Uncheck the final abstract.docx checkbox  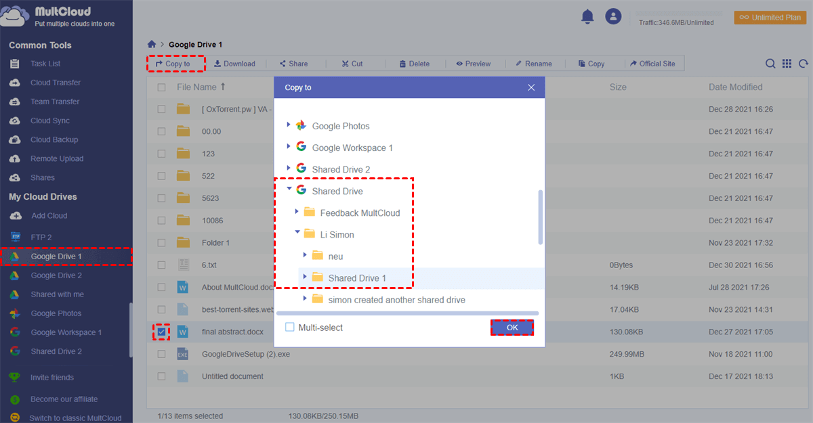(161, 332)
